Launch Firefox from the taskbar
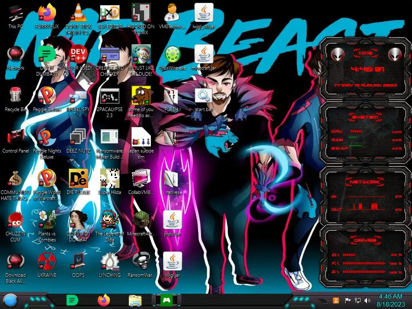412x309 pixels. pyautogui.click(x=104, y=300)
